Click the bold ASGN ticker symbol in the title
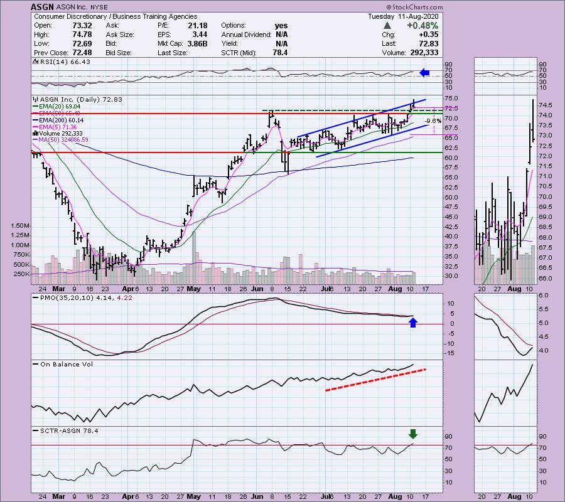565x502 pixels. click(42, 7)
